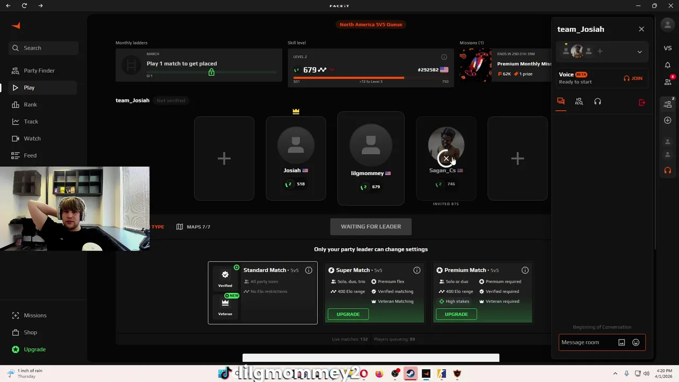Click the WAITING FOR LEADER button
The height and width of the screenshot is (382, 679).
pos(371,227)
